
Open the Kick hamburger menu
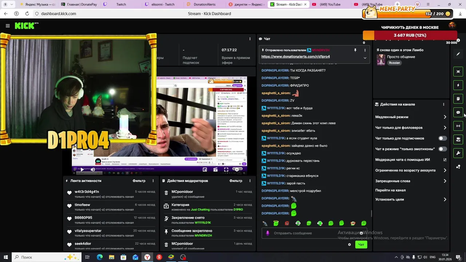click(8, 25)
